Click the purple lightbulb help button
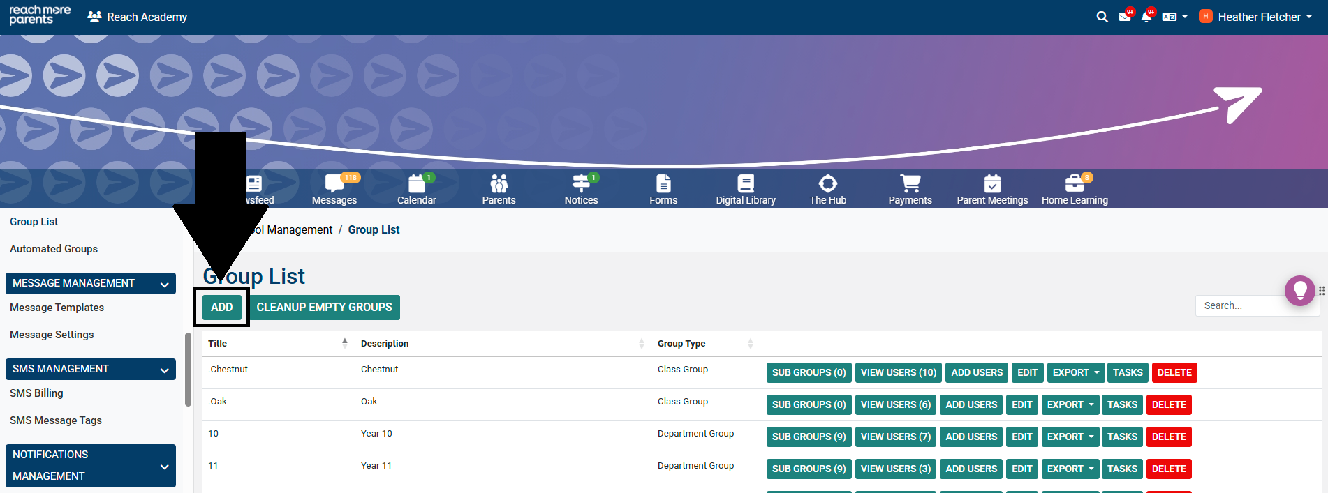The height and width of the screenshot is (493, 1328). (x=1299, y=290)
